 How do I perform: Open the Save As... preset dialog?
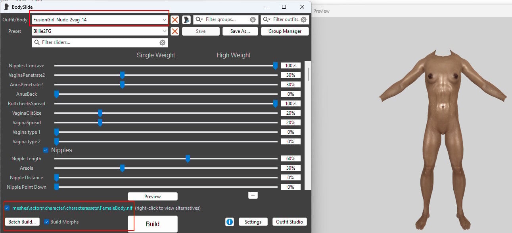point(240,31)
